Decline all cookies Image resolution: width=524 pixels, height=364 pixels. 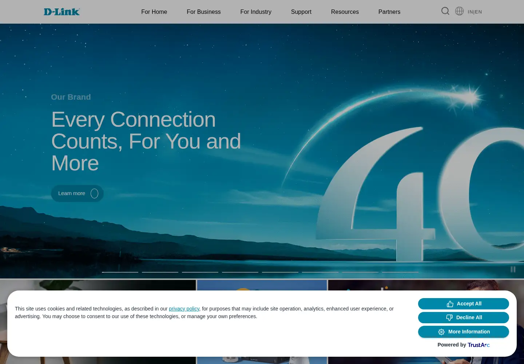tap(464, 317)
